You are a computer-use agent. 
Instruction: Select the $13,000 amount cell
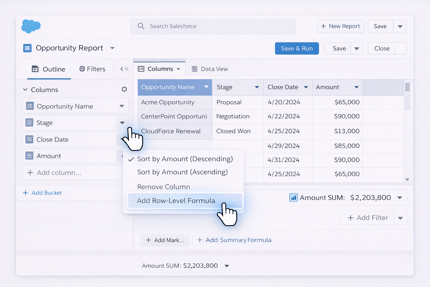coord(338,131)
